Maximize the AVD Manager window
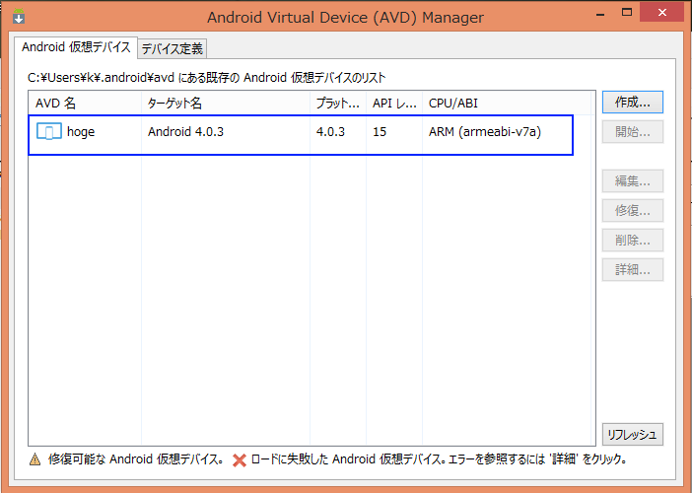This screenshot has width=692, height=493. click(x=627, y=13)
